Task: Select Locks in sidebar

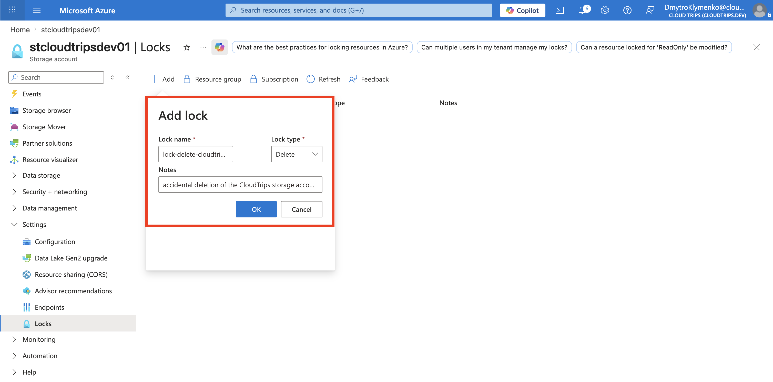Action: pos(68,324)
